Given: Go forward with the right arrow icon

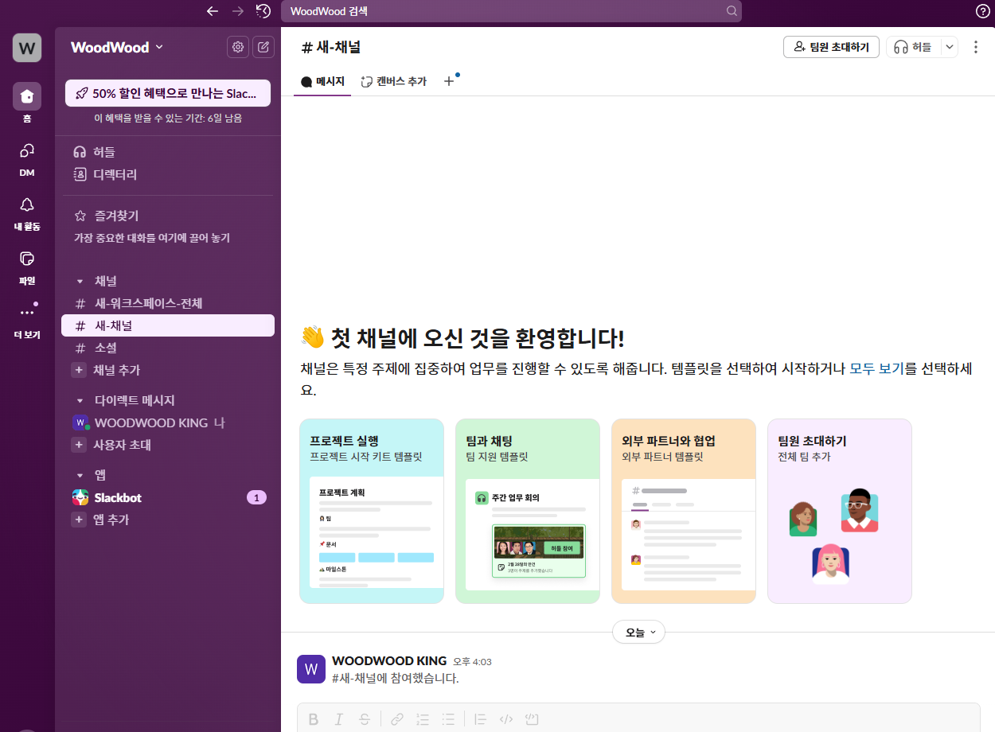Looking at the screenshot, I should (x=237, y=11).
